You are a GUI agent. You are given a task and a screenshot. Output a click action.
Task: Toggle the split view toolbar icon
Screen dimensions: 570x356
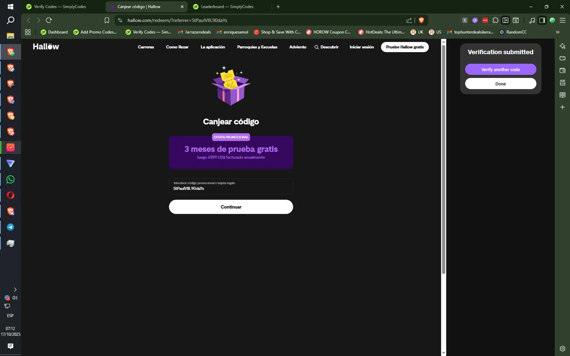[x=505, y=20]
